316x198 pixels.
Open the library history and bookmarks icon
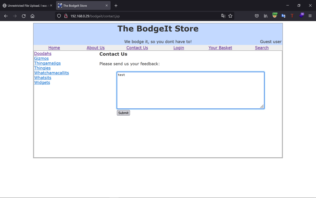[266, 16]
